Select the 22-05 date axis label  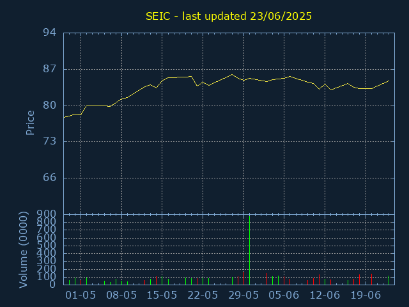coord(203,295)
